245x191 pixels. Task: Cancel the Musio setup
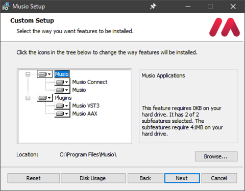point(219,178)
